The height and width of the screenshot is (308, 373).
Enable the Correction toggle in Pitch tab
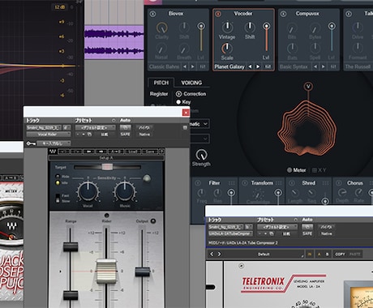coord(178,94)
